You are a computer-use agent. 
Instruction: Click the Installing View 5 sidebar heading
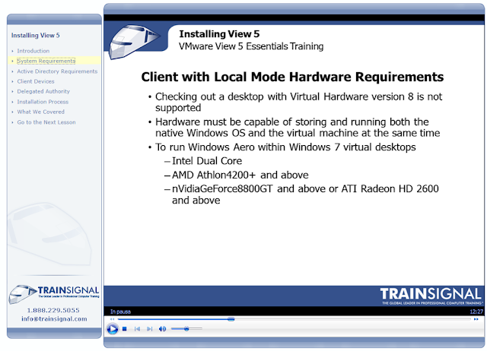coord(36,36)
